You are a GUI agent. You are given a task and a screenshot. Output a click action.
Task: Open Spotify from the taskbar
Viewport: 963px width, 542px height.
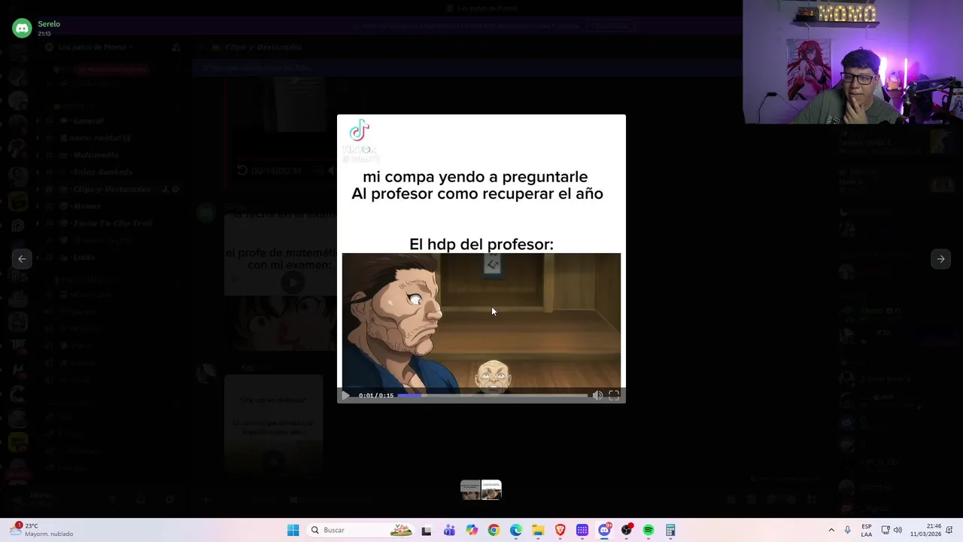point(649,530)
